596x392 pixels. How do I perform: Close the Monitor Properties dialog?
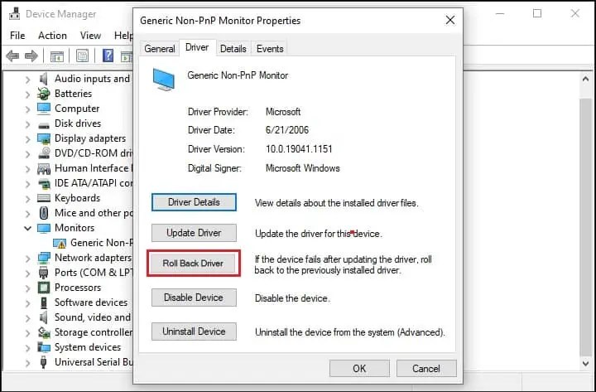(x=450, y=20)
